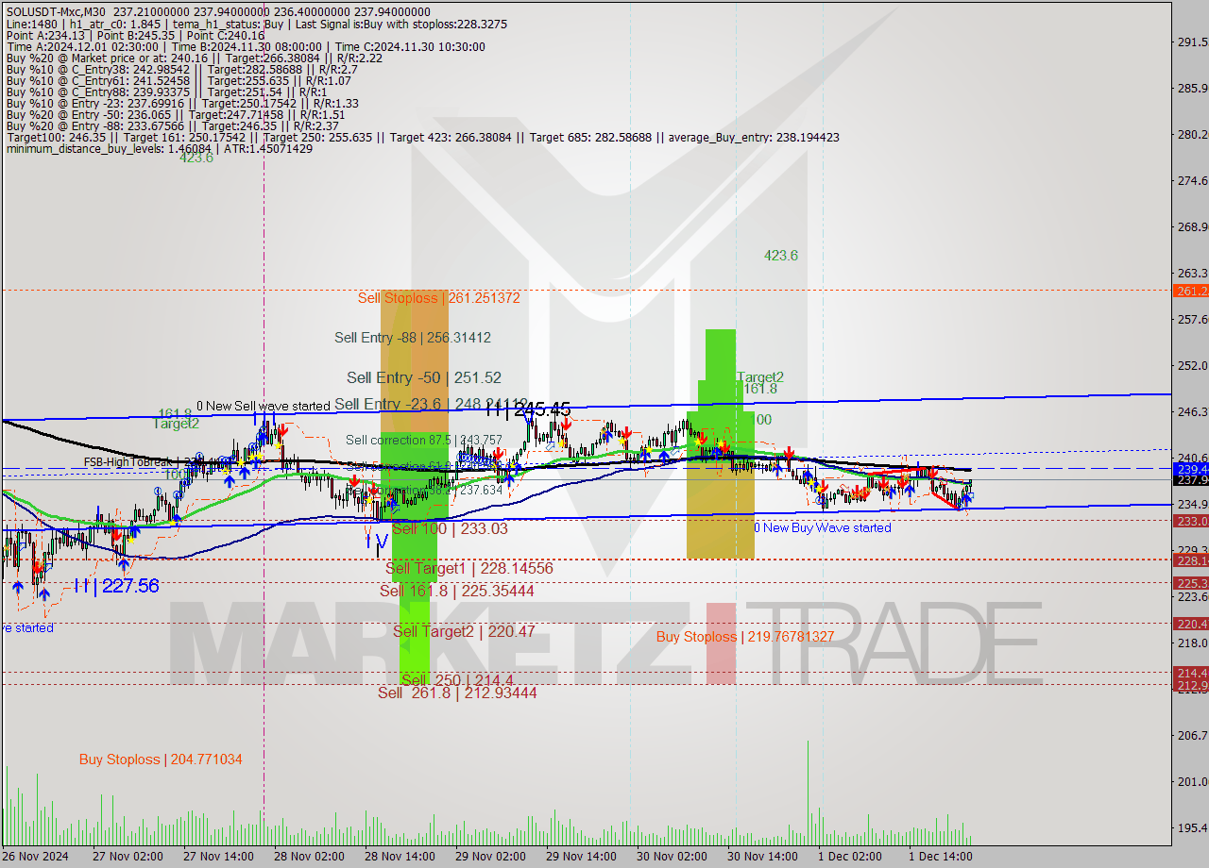The width and height of the screenshot is (1209, 868).
Task: Click the '1 Dec 14:00' time axis label
Action: (x=941, y=857)
